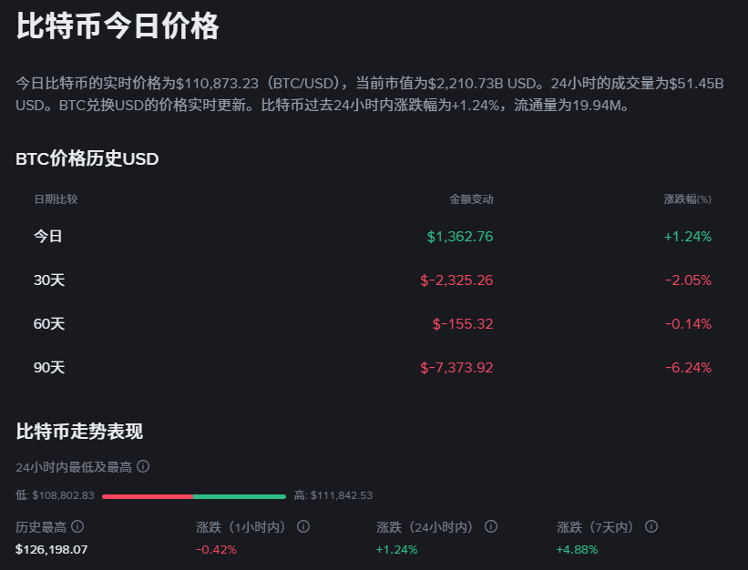Click the 24-hour low price $108,802.83
748x570 pixels.
click(x=63, y=495)
